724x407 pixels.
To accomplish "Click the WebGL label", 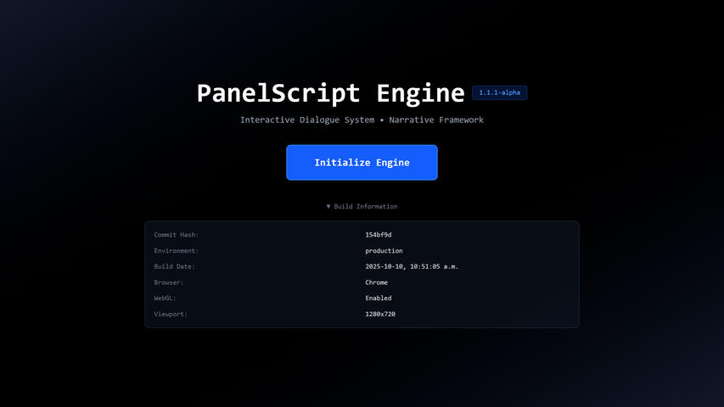I will tap(165, 298).
